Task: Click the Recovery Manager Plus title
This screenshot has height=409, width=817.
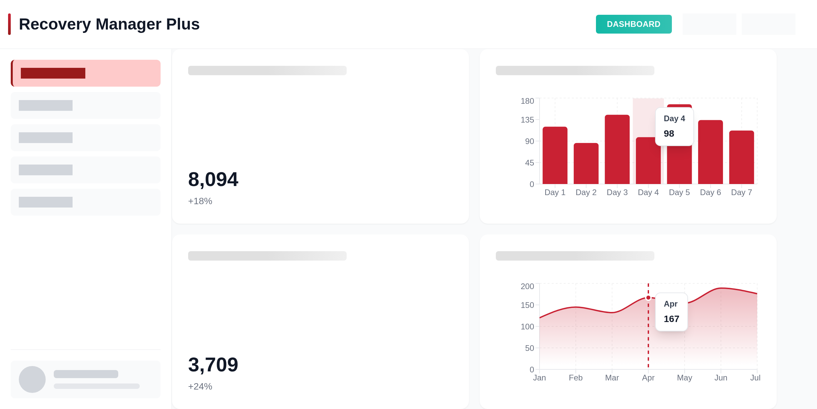Action: click(109, 24)
